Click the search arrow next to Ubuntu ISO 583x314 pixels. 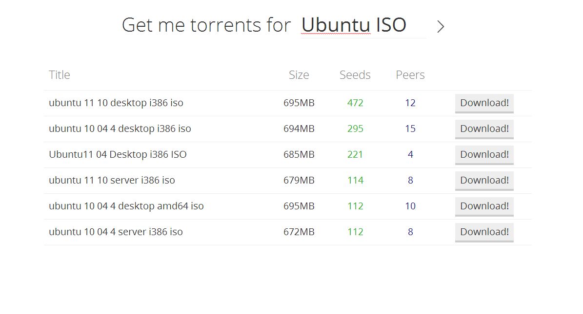pos(441,27)
